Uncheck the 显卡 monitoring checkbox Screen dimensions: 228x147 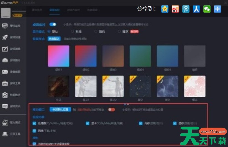[88, 123]
